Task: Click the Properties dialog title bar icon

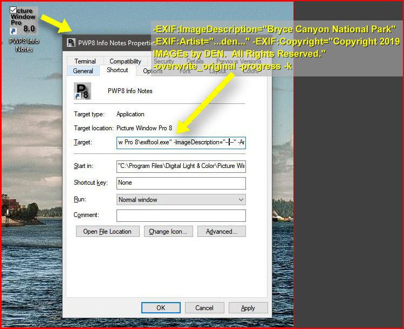Action: pos(71,43)
